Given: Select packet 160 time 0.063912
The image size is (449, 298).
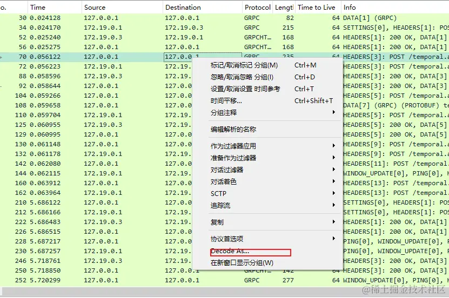Looking at the screenshot, I should click(45, 184).
